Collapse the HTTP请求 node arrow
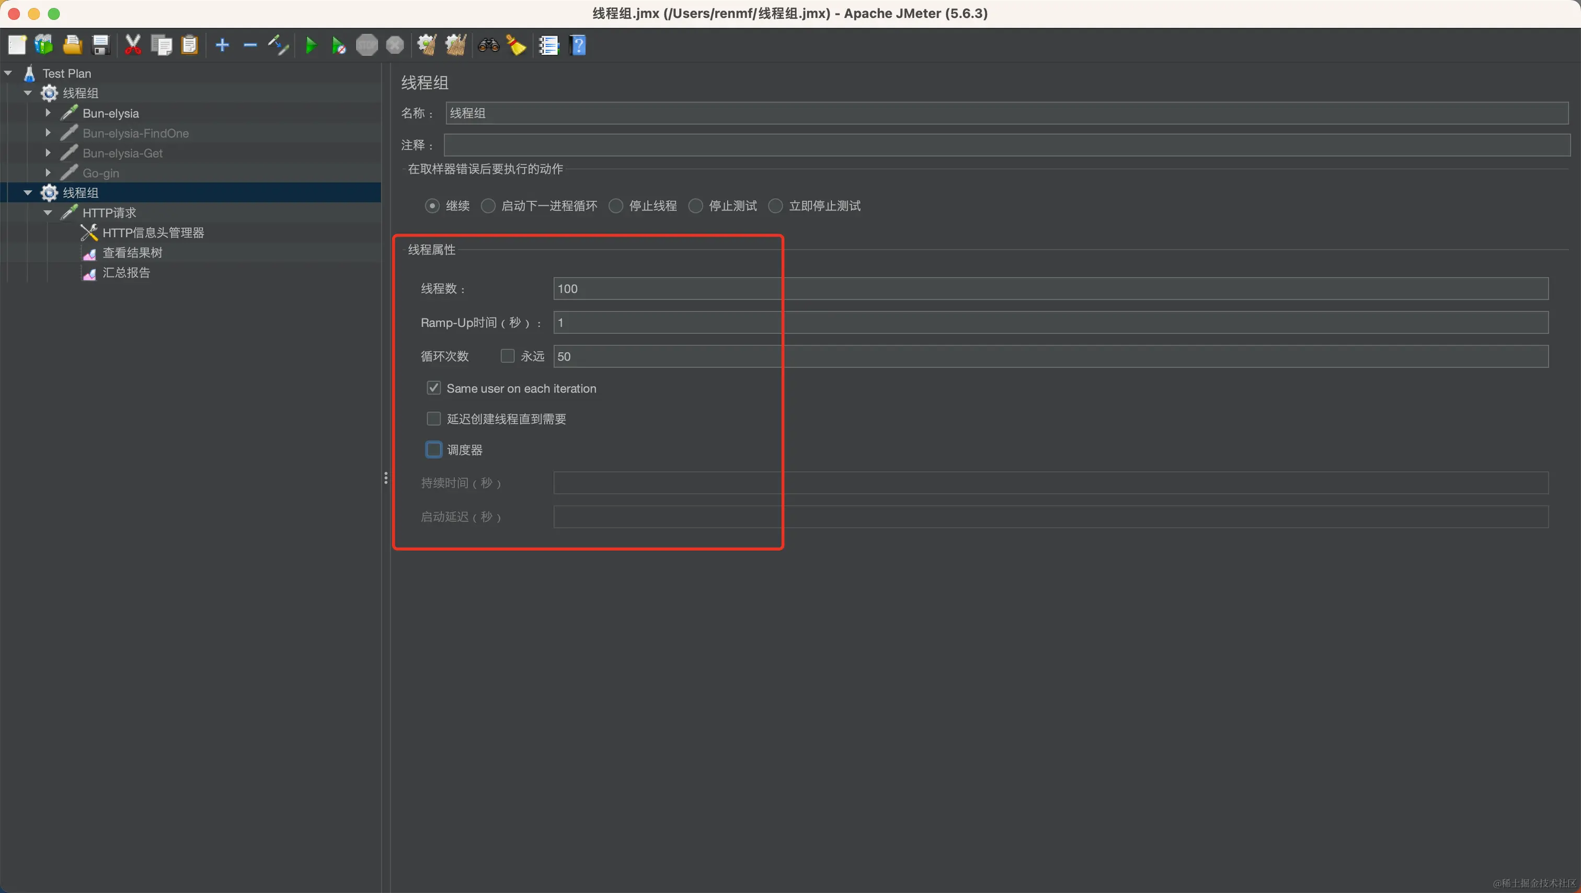Viewport: 1581px width, 893px height. pyautogui.click(x=48, y=213)
